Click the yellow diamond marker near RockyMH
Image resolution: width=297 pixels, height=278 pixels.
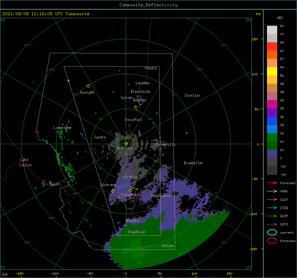(88, 86)
